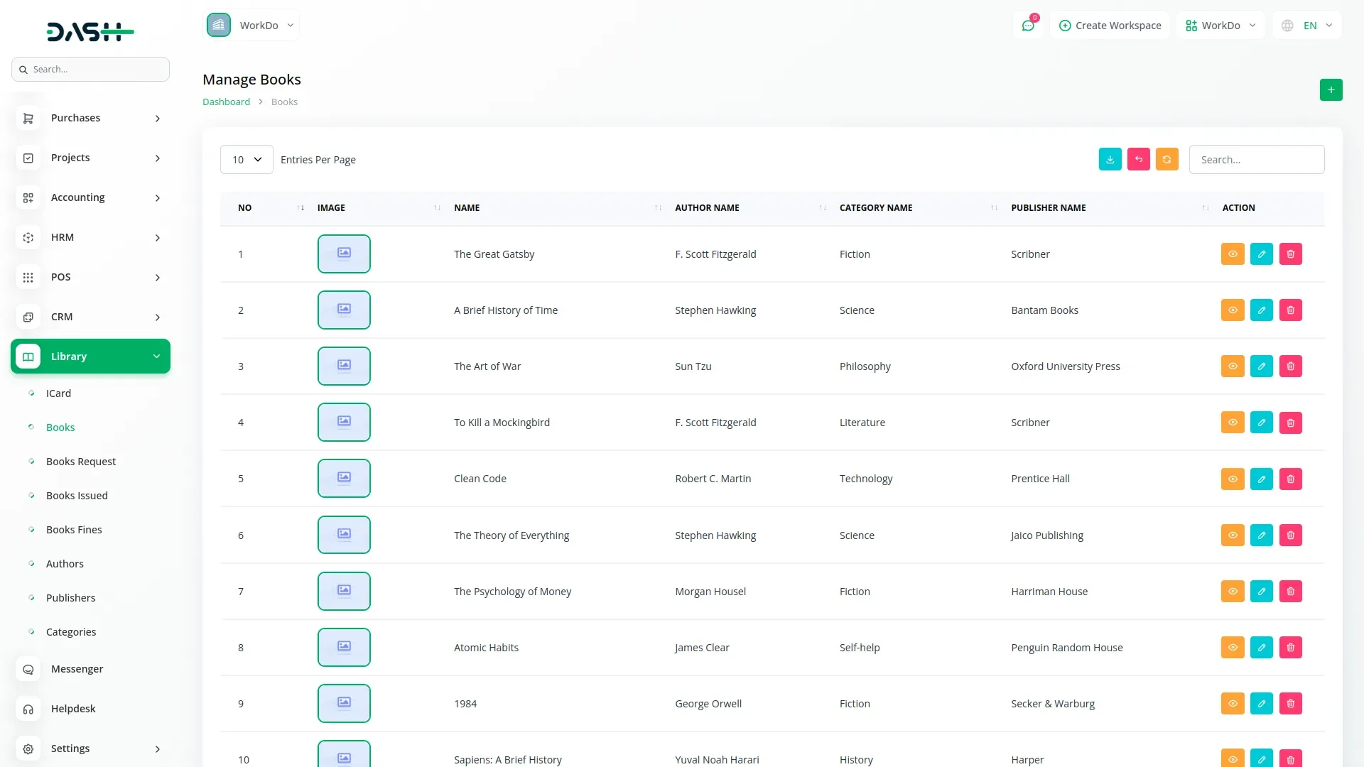
Task: Open the EN language dropdown
Action: pos(1308,26)
